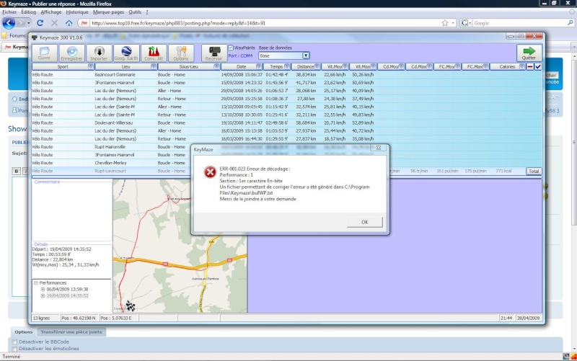Screen dimensions: 577x361
Task: Click small icon in Vit.Moy column header
Action: click(x=345, y=66)
